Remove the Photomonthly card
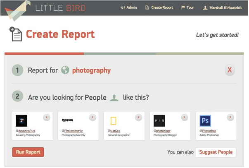This screenshot has width=249, height=168. click(92, 118)
